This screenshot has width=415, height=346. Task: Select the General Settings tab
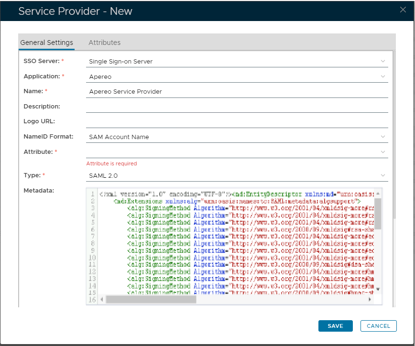(x=46, y=43)
